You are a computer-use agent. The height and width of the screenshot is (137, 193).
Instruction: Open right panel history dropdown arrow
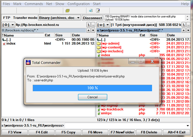pos(188,30)
